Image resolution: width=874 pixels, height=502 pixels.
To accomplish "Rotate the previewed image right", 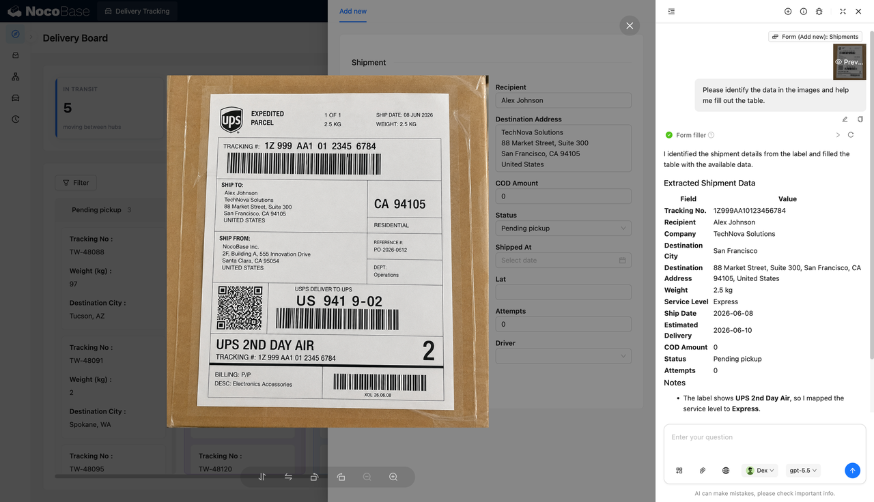I will pos(341,477).
